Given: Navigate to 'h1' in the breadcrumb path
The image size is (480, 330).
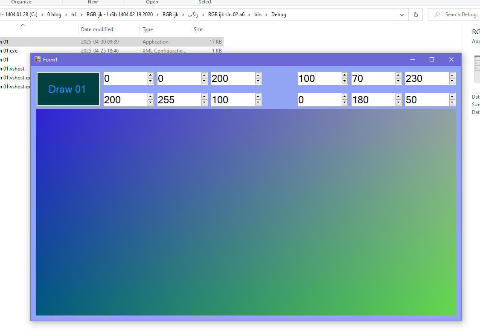Looking at the screenshot, I should click(x=74, y=15).
